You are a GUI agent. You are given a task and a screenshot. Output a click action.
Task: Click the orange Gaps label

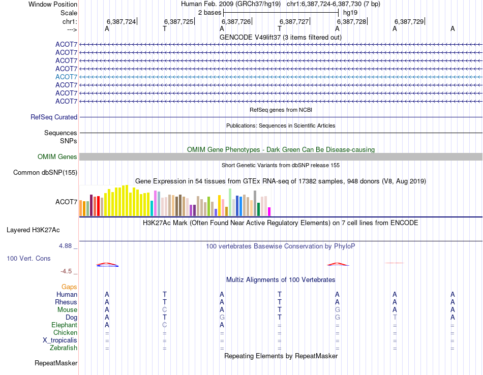(69, 287)
